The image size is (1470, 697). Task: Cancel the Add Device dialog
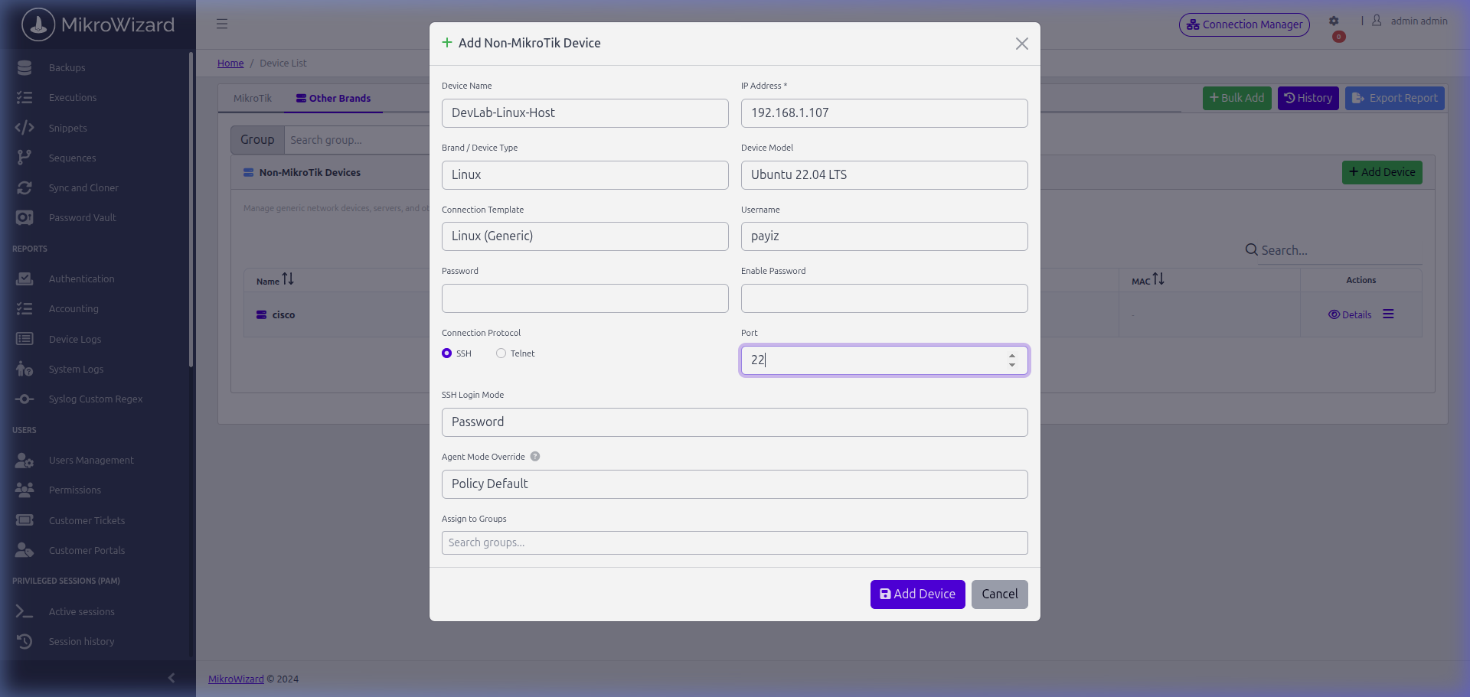pos(1000,594)
